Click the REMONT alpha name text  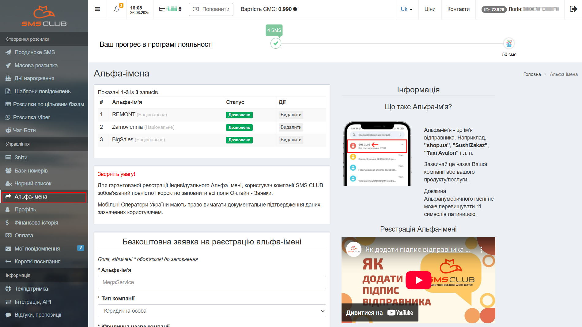coord(124,114)
